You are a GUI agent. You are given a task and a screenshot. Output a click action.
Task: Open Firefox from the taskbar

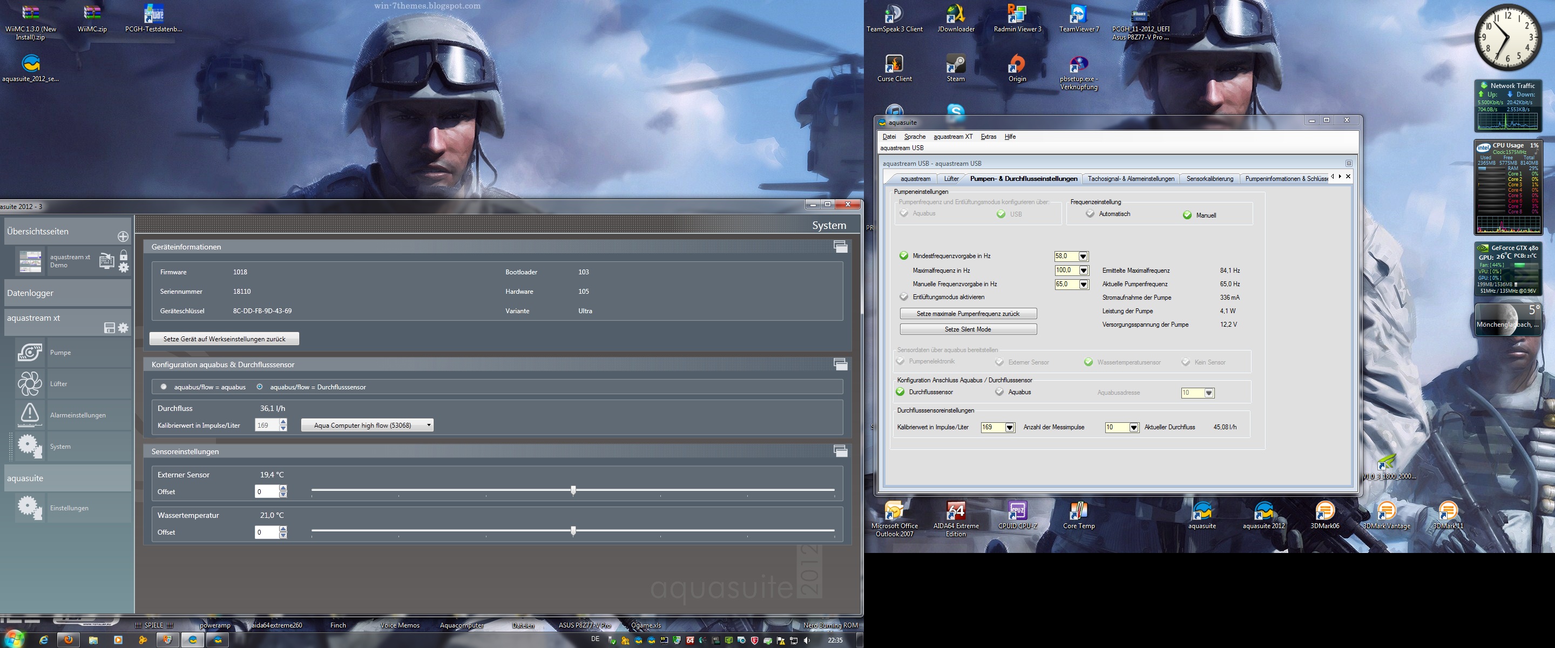point(68,639)
